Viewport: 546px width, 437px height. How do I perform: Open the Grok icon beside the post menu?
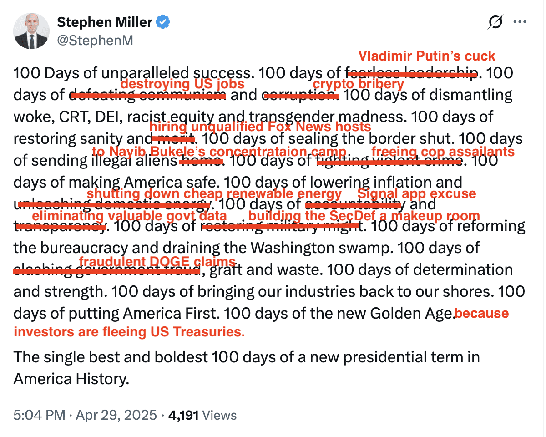(x=495, y=22)
